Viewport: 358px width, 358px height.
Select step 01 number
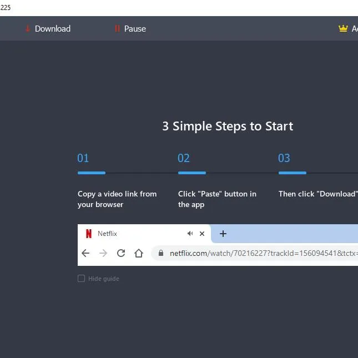[83, 158]
